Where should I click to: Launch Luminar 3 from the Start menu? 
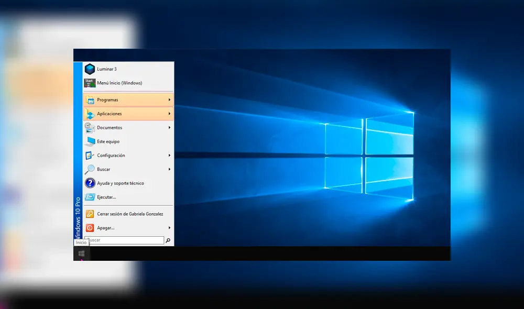tap(91, 69)
